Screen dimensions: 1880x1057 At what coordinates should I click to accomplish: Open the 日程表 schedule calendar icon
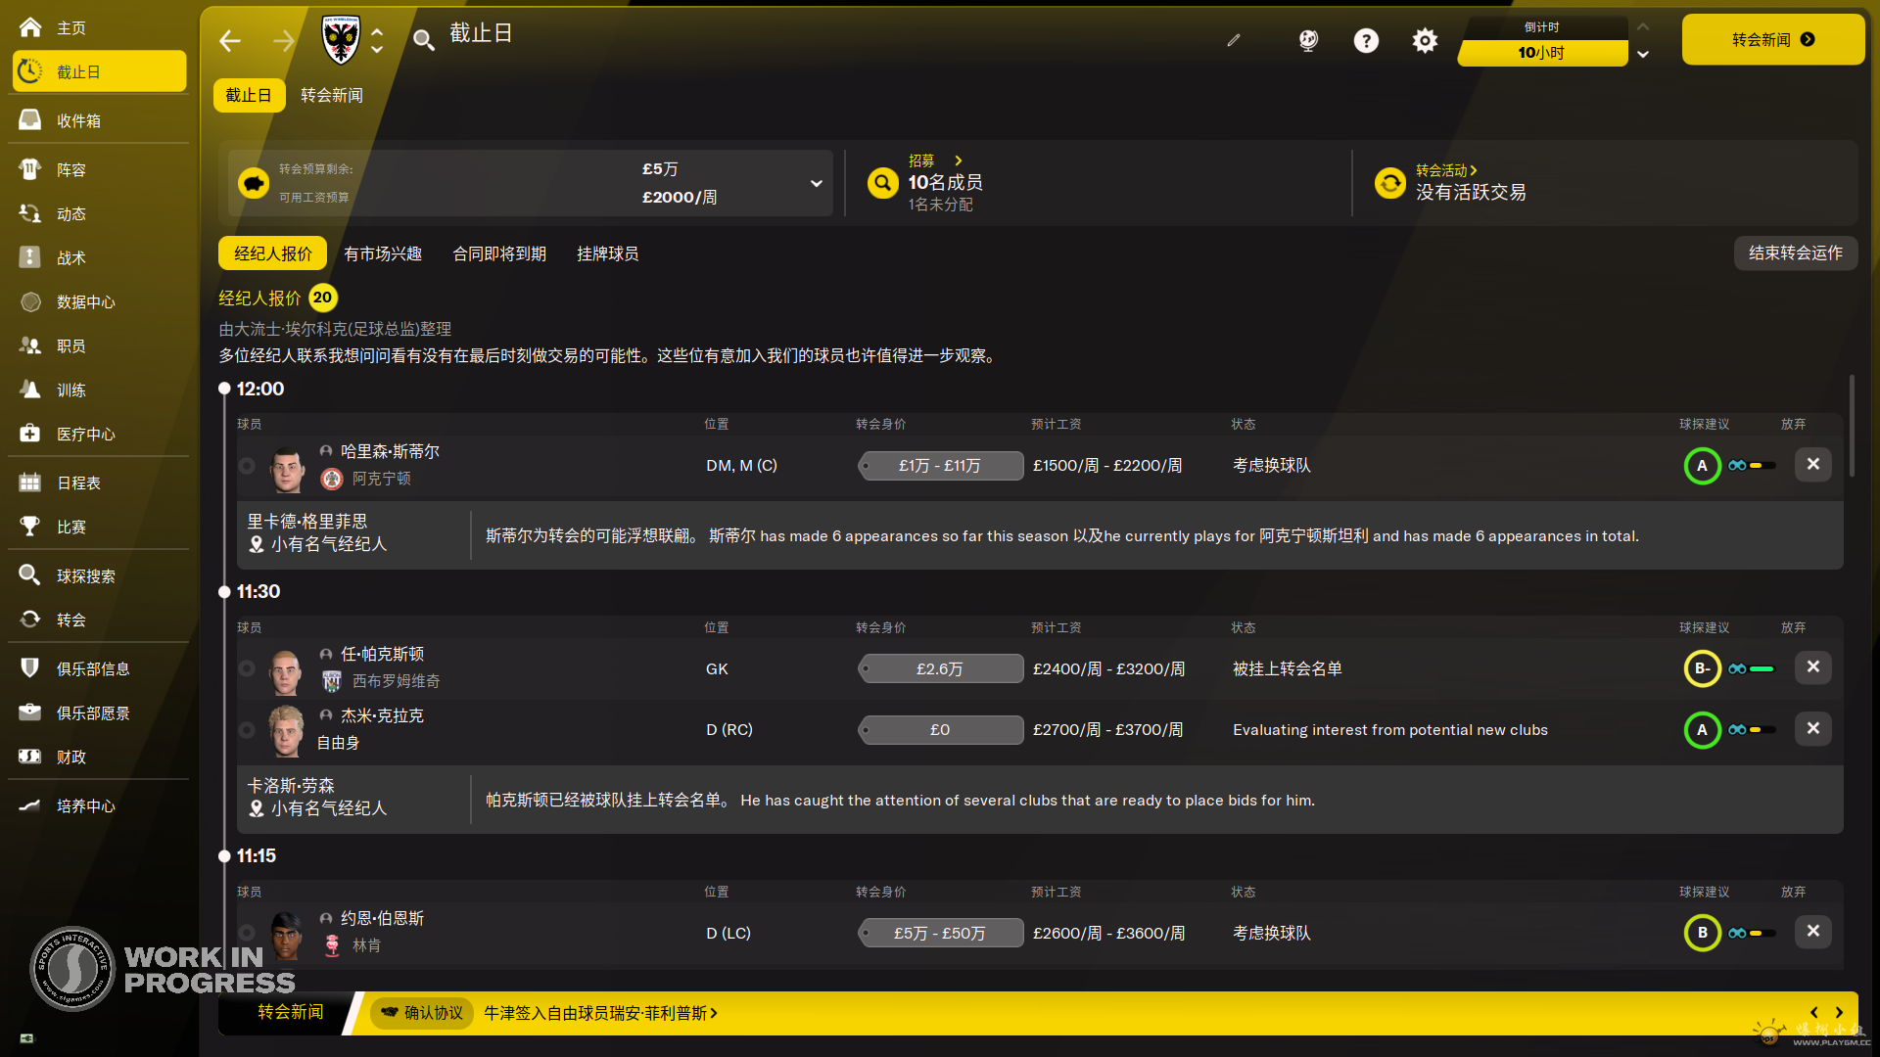pos(30,483)
